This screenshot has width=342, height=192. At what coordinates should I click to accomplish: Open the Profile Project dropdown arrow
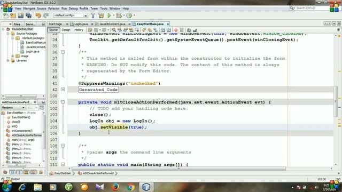[134, 15]
